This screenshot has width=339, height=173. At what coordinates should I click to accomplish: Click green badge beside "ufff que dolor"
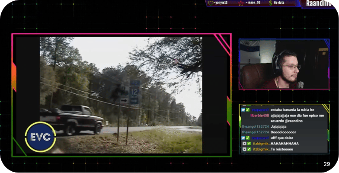pyautogui.click(x=248, y=138)
